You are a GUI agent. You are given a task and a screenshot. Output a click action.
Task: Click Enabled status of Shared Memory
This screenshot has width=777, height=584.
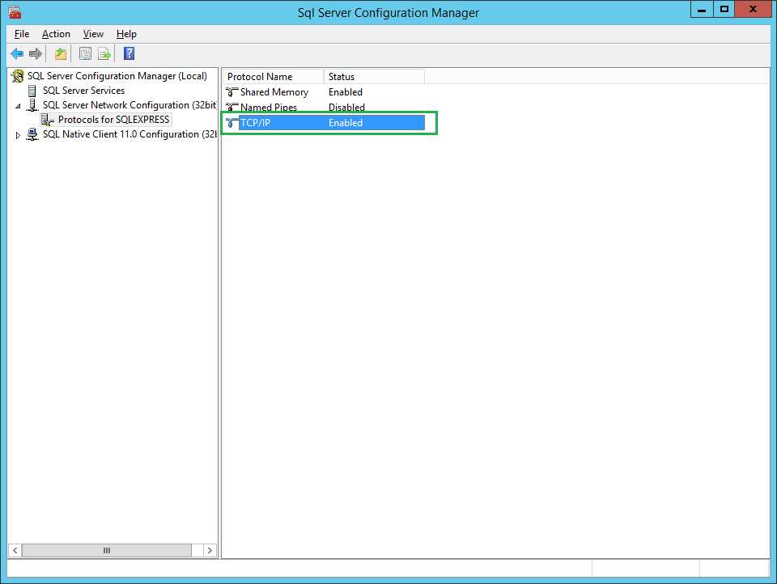[x=346, y=92]
